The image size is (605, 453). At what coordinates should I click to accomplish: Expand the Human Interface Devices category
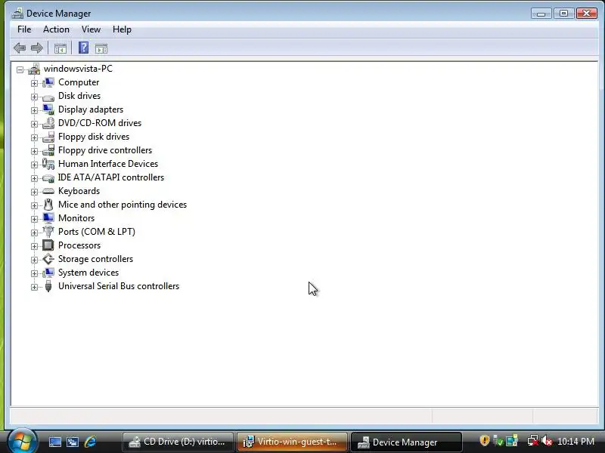34,165
